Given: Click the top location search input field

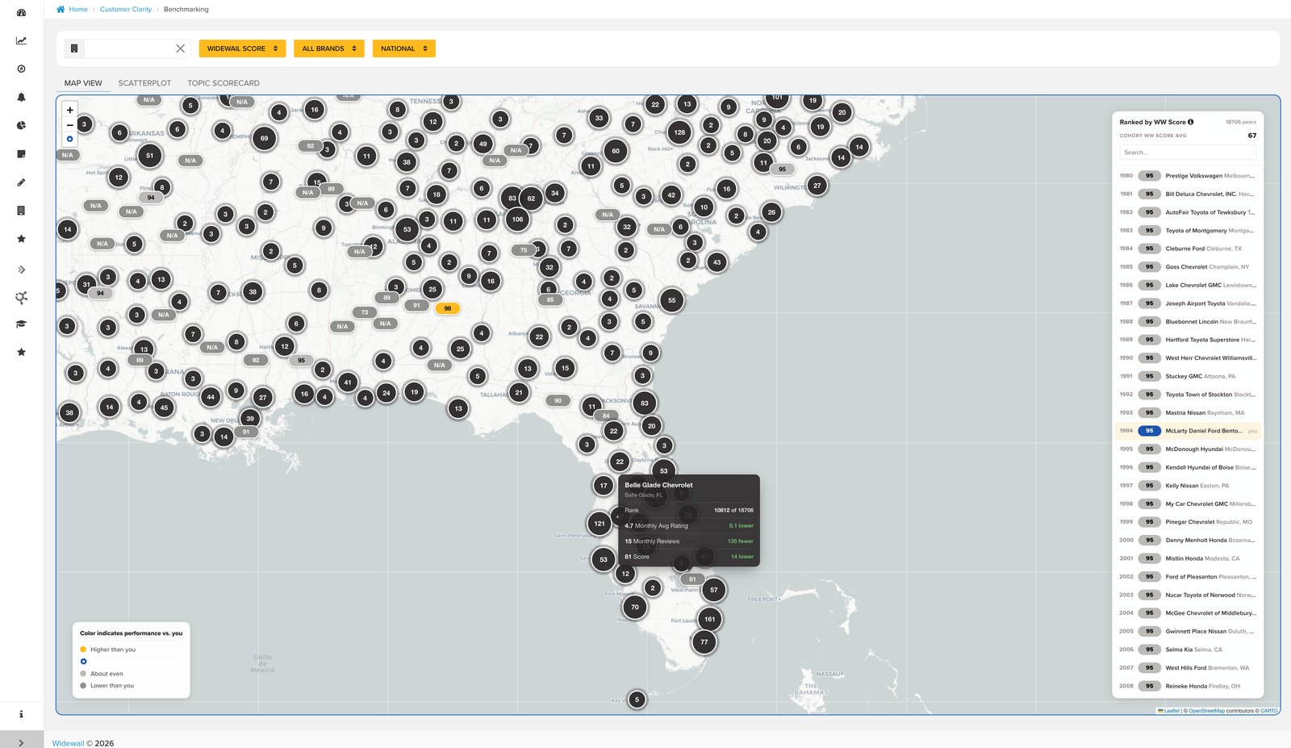Looking at the screenshot, I should pyautogui.click(x=127, y=48).
